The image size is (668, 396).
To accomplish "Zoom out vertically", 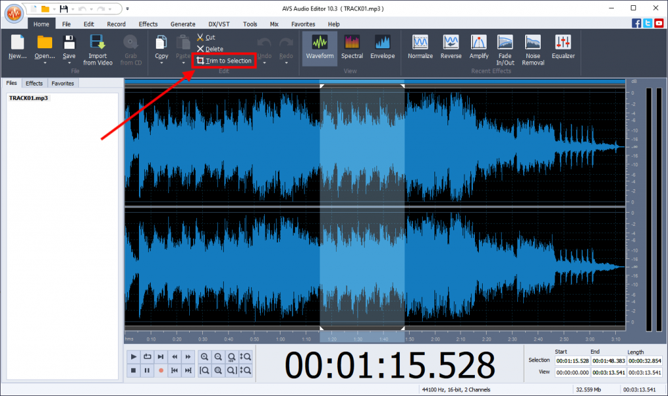I will 245,371.
